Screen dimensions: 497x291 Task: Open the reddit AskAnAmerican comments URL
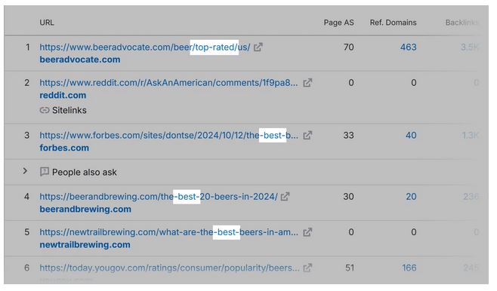click(168, 83)
